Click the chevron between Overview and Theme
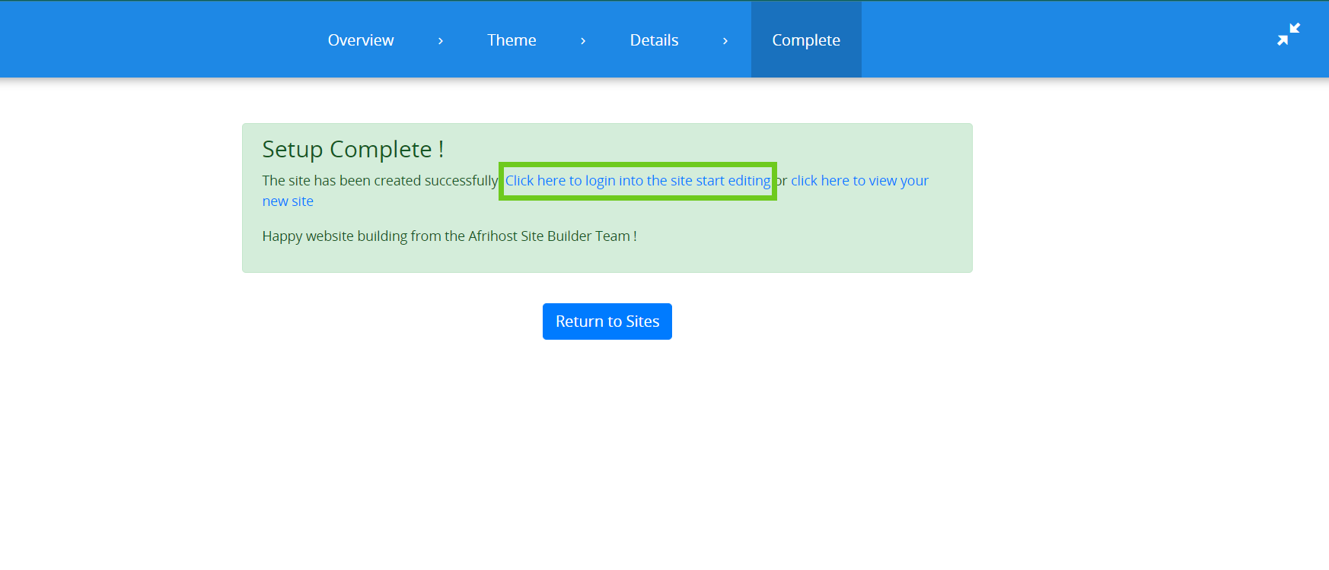Screen dimensions: 1329x570 click(440, 41)
